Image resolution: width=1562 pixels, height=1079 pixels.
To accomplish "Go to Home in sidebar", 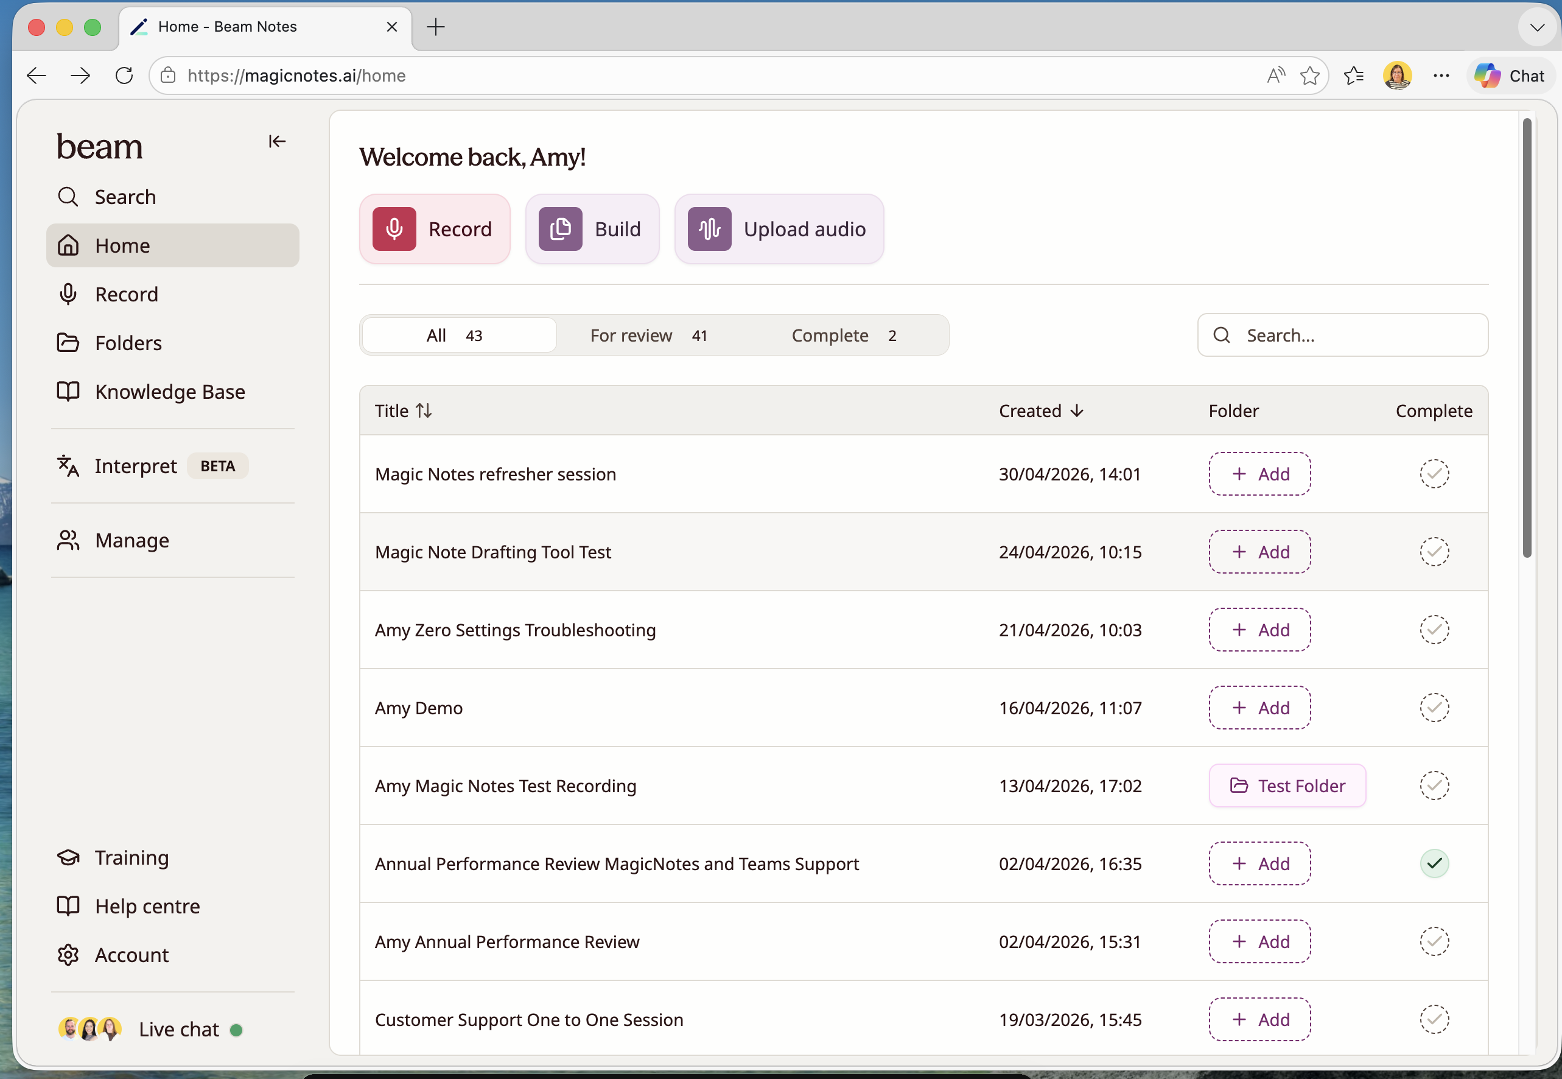I will pos(173,245).
